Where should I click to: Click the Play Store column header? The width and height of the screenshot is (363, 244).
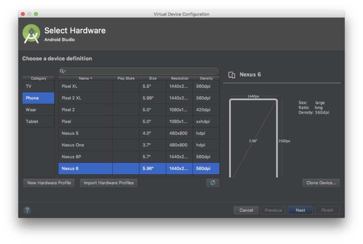[x=126, y=78]
